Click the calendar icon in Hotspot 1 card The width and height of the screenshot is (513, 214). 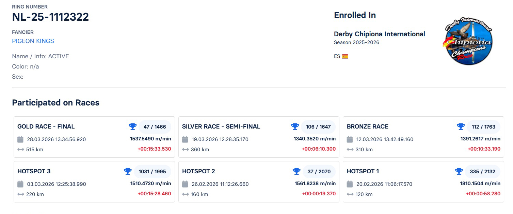click(350, 184)
